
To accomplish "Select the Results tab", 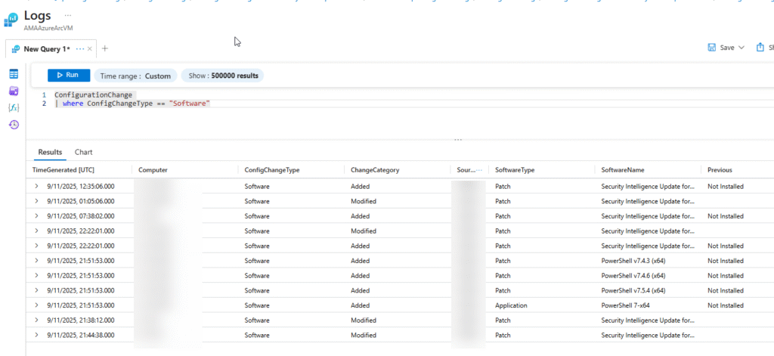I will pyautogui.click(x=50, y=152).
